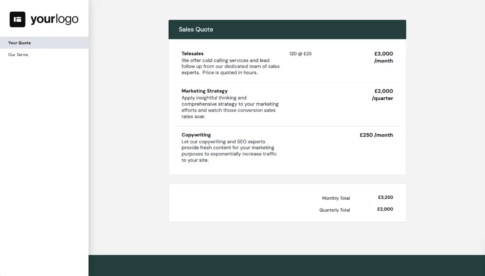The width and height of the screenshot is (485, 276).
Task: Select the £3,000 /month Telesales price
Action: 383,57
